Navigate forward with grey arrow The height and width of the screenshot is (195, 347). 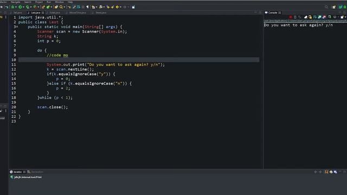124,7
